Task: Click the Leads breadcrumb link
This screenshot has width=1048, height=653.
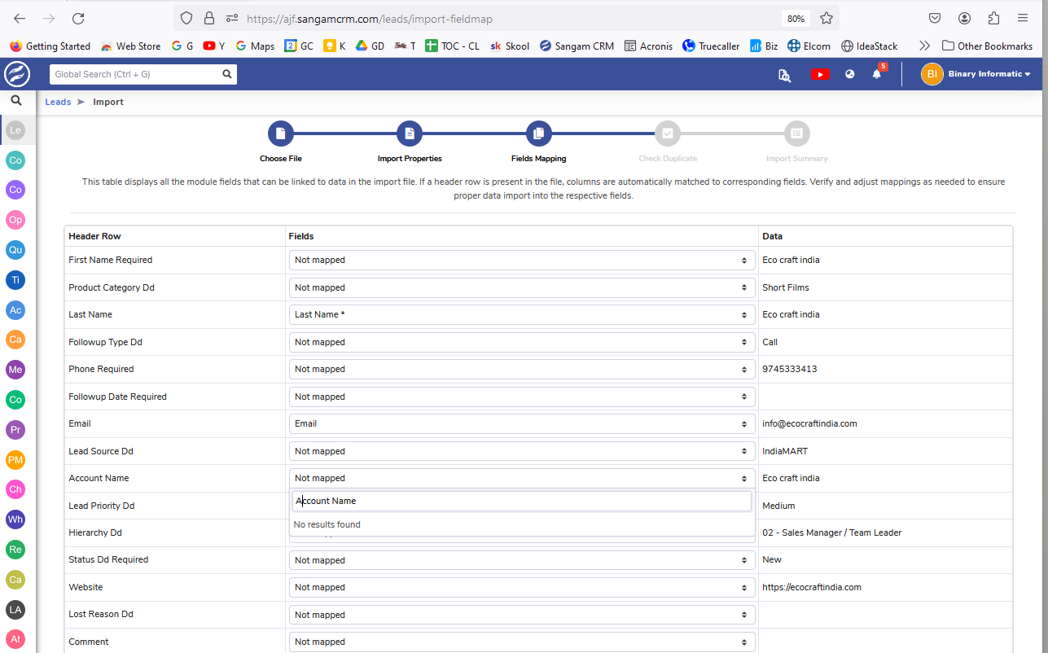Action: [x=58, y=101]
